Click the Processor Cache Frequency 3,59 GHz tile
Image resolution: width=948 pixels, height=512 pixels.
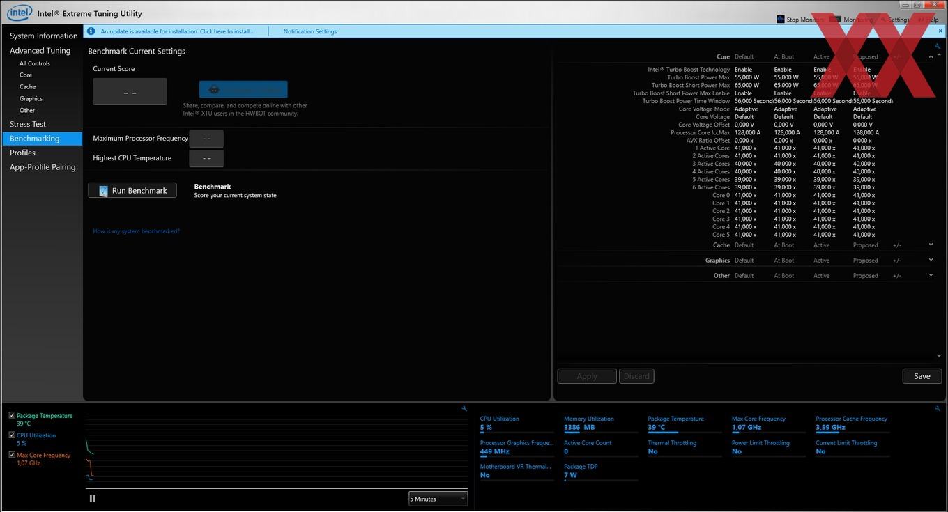coord(853,424)
